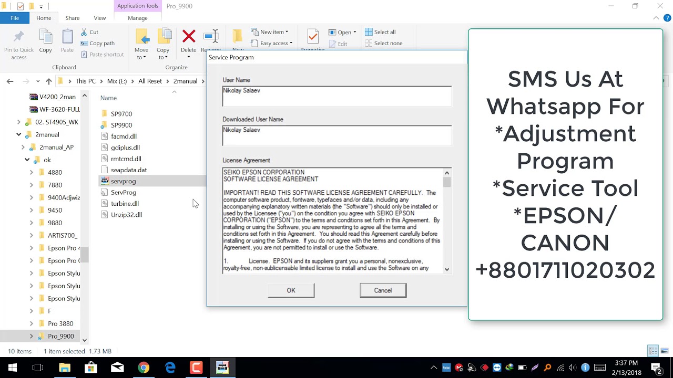Click Paste shortcut in the ribbon
Screen dimensions: 673x378
(103, 54)
